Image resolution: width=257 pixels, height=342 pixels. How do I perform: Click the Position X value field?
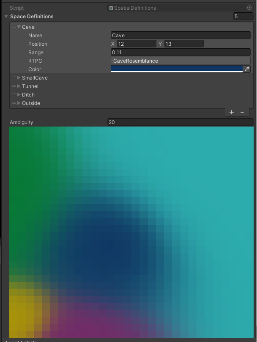click(137, 44)
